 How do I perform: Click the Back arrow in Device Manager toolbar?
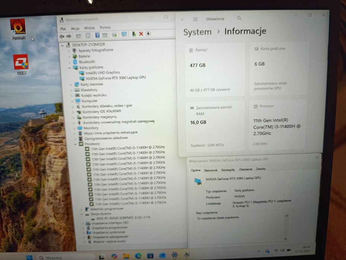tap(62, 36)
